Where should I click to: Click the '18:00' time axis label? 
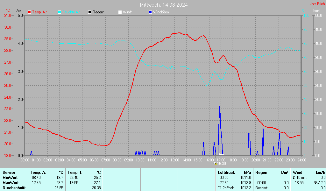coord(232,160)
